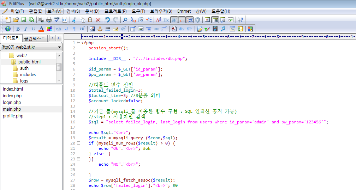Open the font settings icon
The height and width of the screenshot is (190, 356).
[x=159, y=20]
